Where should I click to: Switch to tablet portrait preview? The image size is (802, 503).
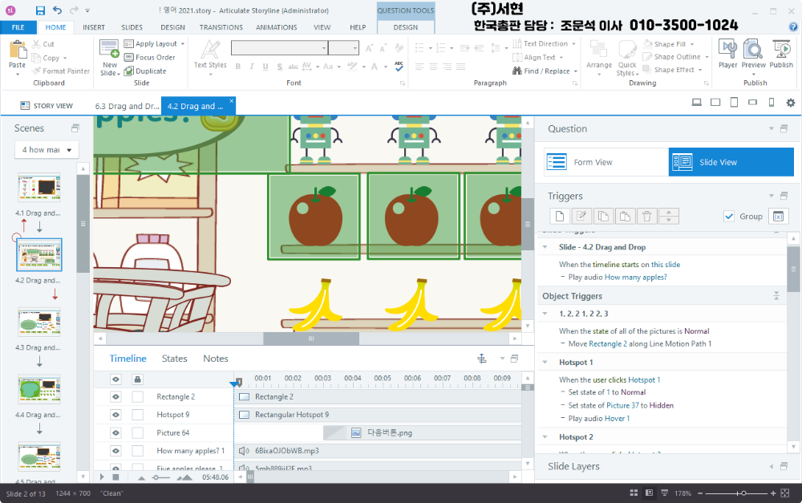734,103
